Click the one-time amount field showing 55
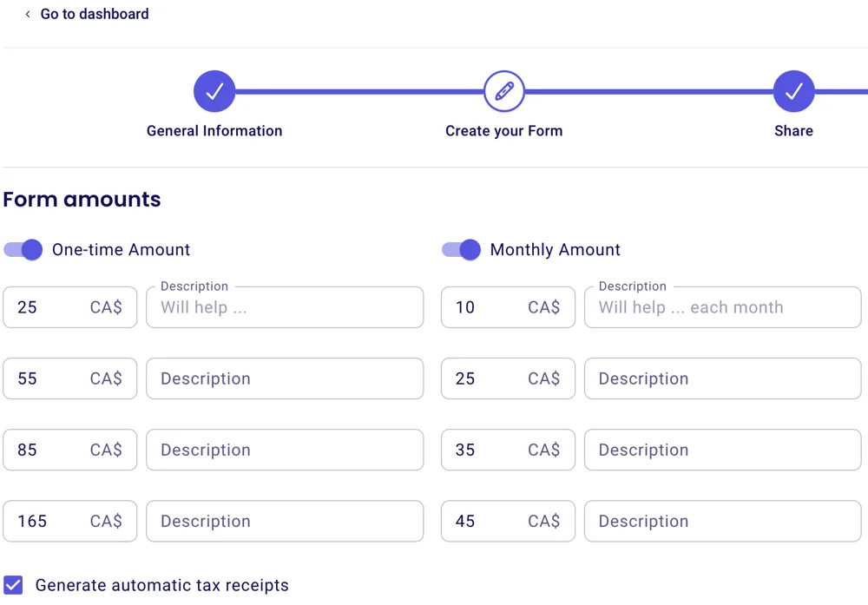Image resolution: width=868 pixels, height=605 pixels. (x=69, y=378)
